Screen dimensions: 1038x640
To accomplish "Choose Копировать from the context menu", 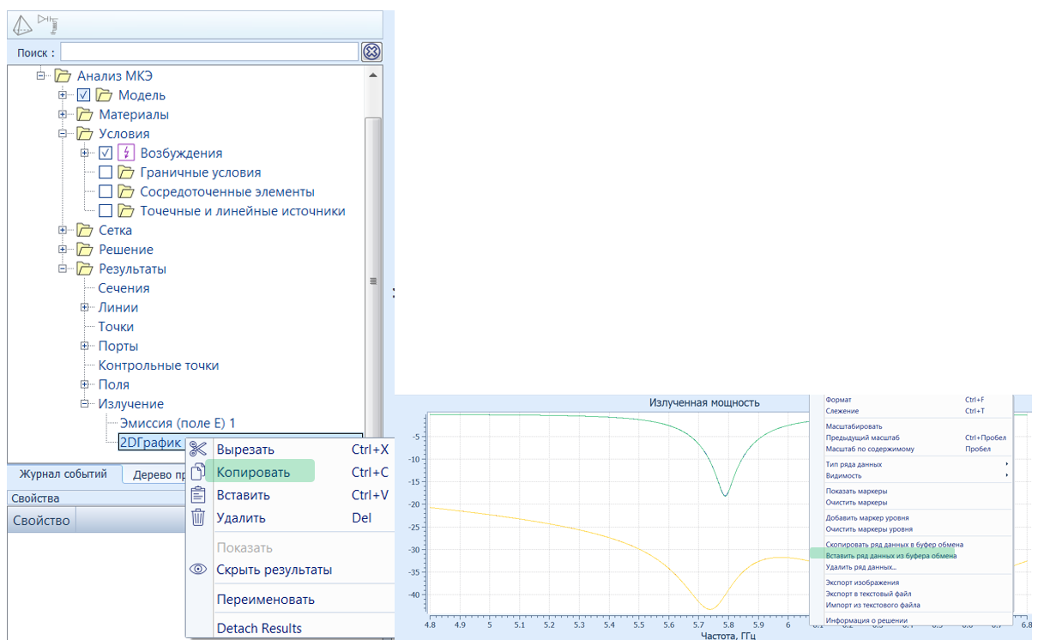I will 253,472.
